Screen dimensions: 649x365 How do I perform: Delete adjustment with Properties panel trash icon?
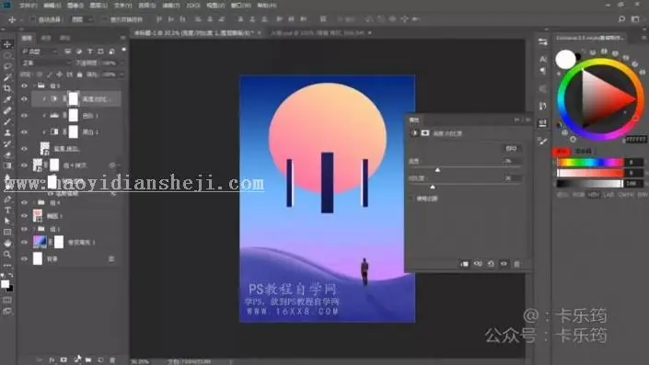tap(517, 264)
